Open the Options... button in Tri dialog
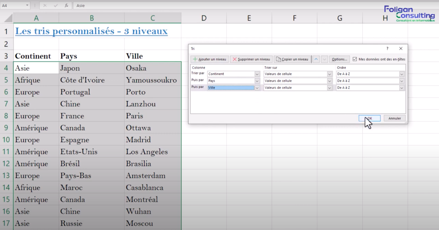 [339, 59]
